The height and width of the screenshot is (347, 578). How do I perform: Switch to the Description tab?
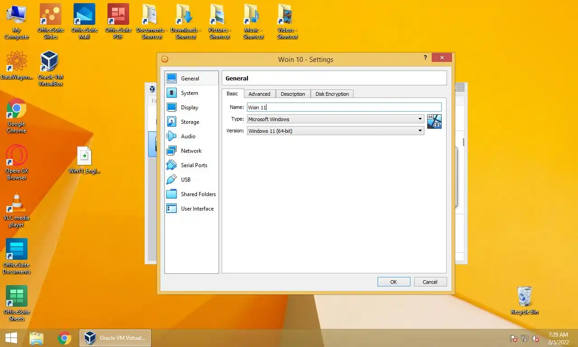tap(293, 94)
